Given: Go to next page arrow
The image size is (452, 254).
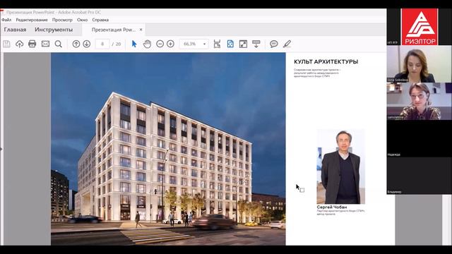Looking at the screenshot, I should (x=86, y=44).
